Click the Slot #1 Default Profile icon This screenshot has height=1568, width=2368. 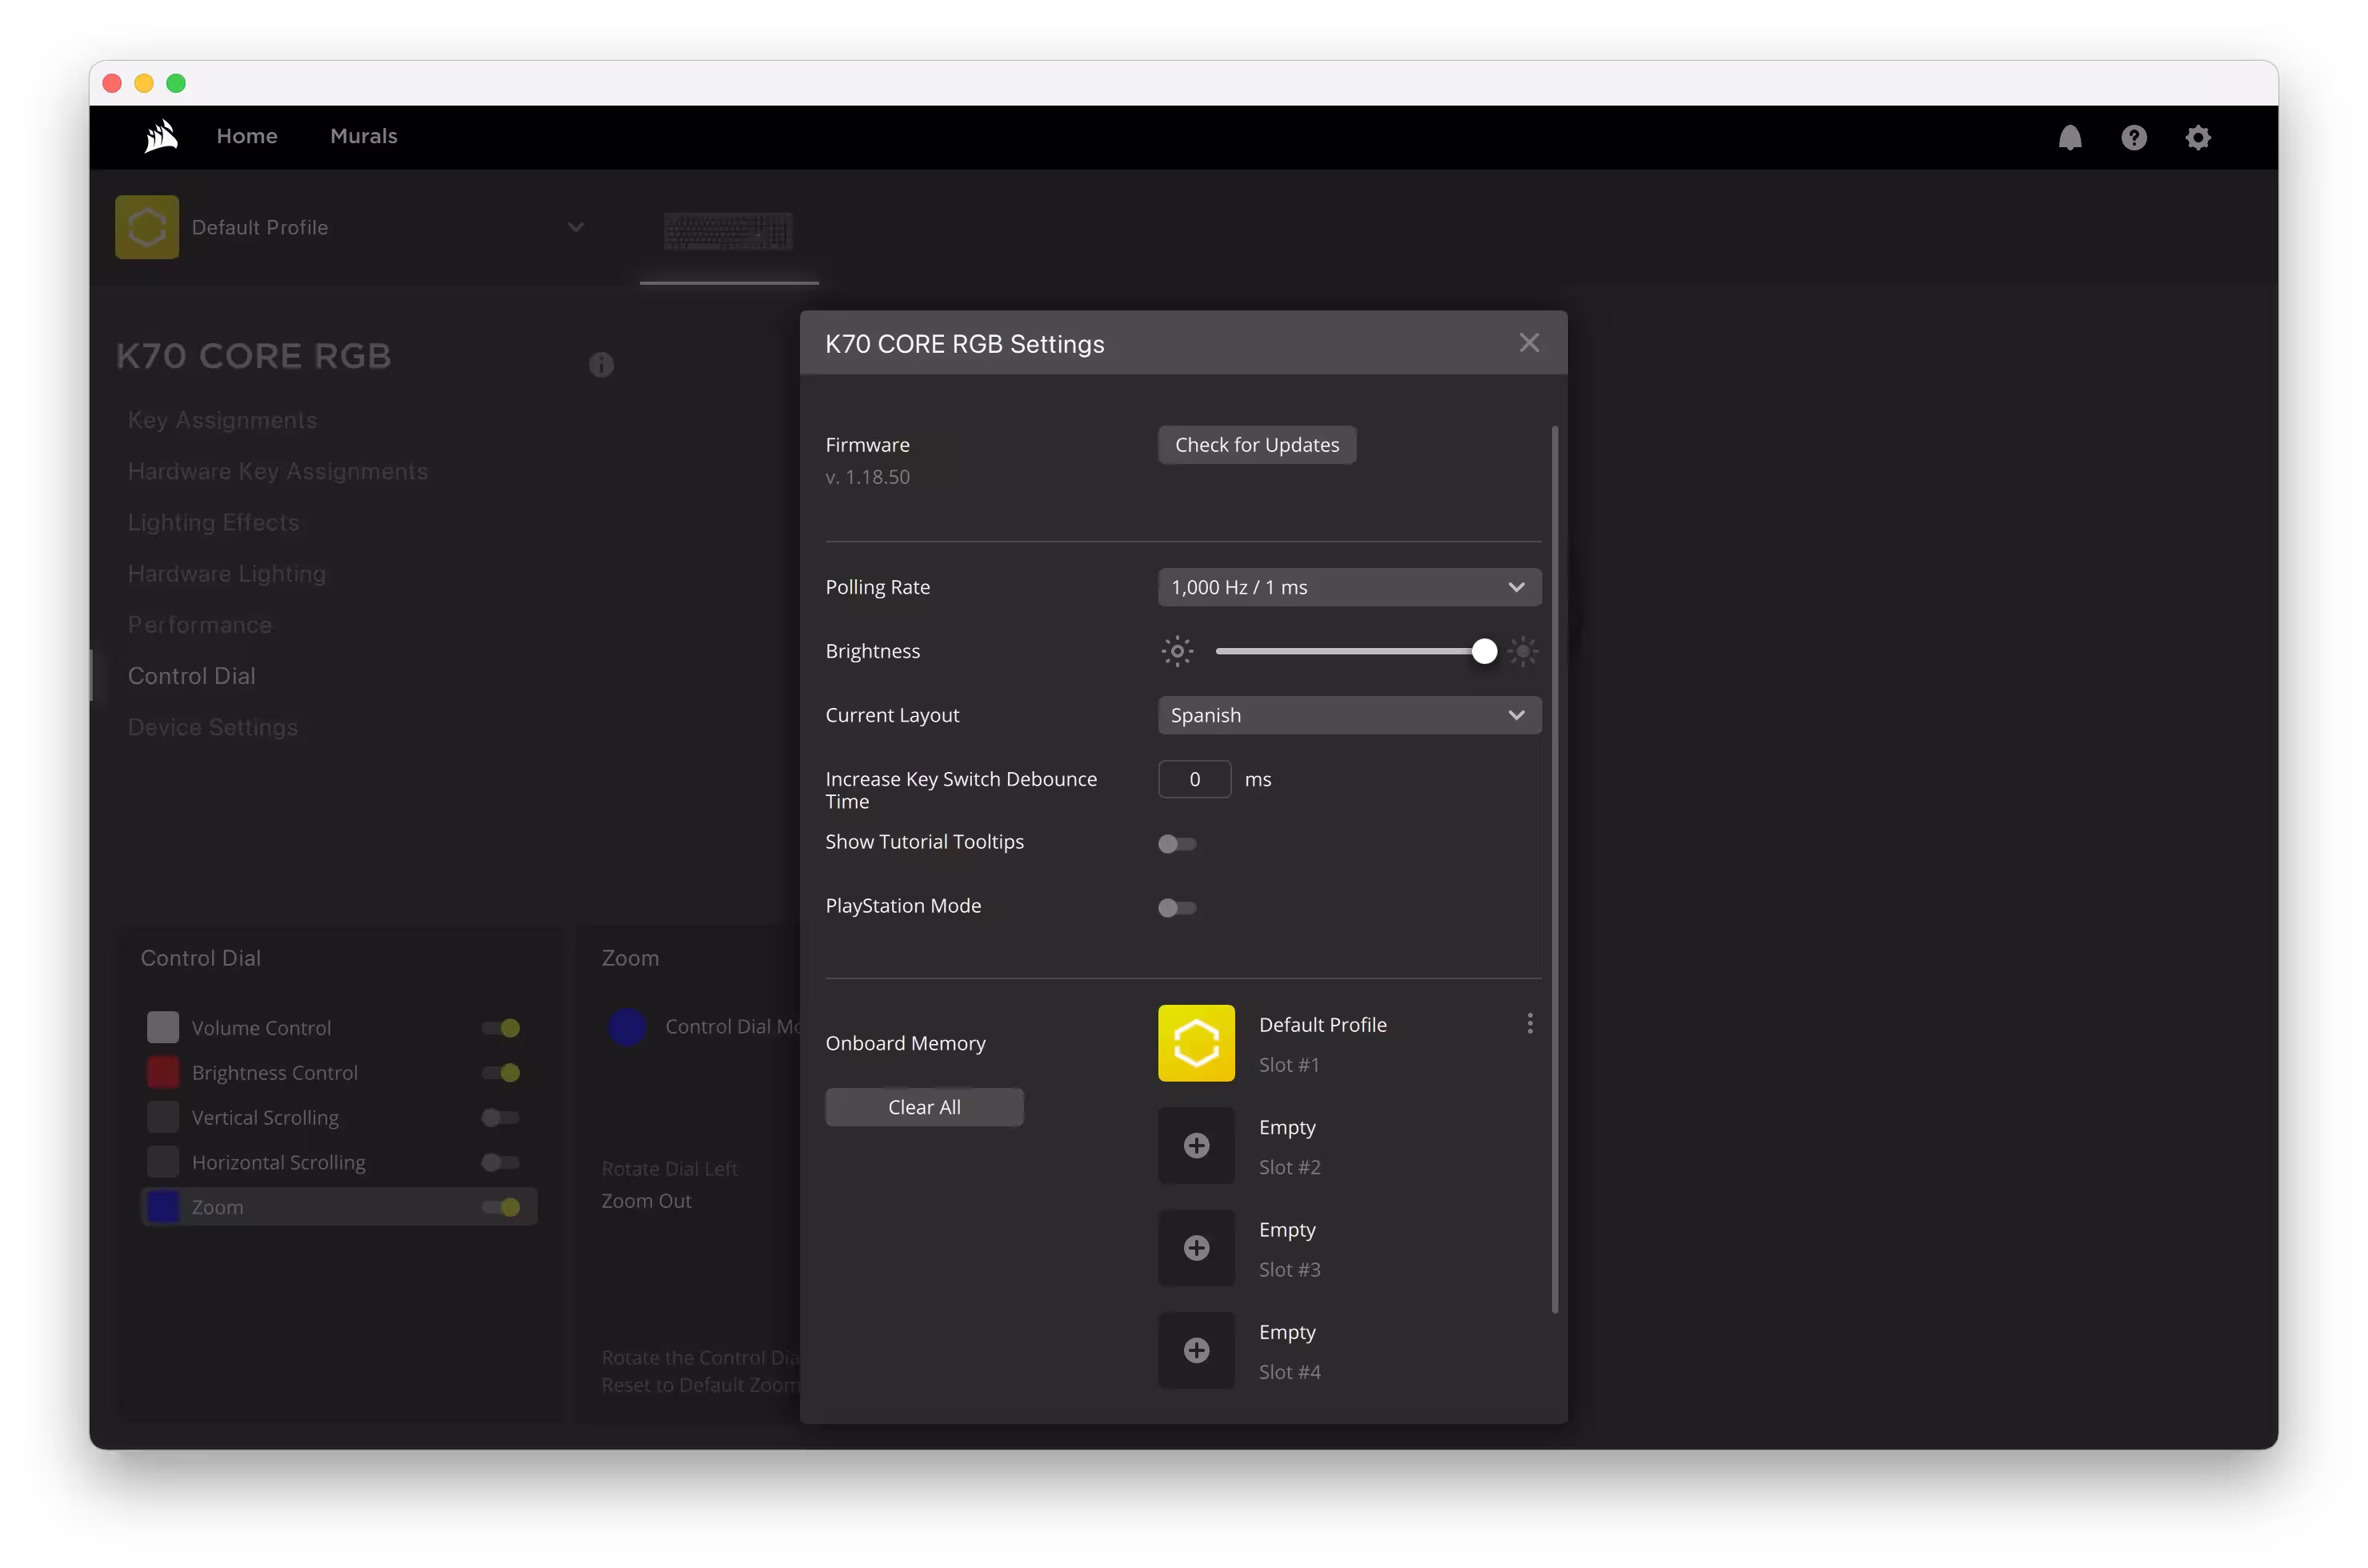pos(1196,1043)
